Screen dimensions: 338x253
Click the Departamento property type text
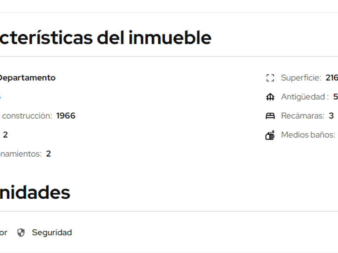[27, 78]
